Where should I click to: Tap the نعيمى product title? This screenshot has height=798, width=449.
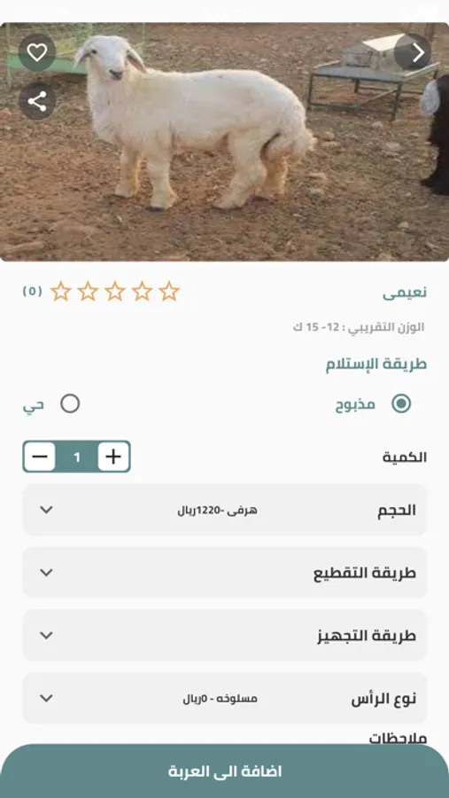point(405,293)
